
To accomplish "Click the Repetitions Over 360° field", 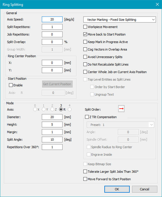I will click(52, 147).
